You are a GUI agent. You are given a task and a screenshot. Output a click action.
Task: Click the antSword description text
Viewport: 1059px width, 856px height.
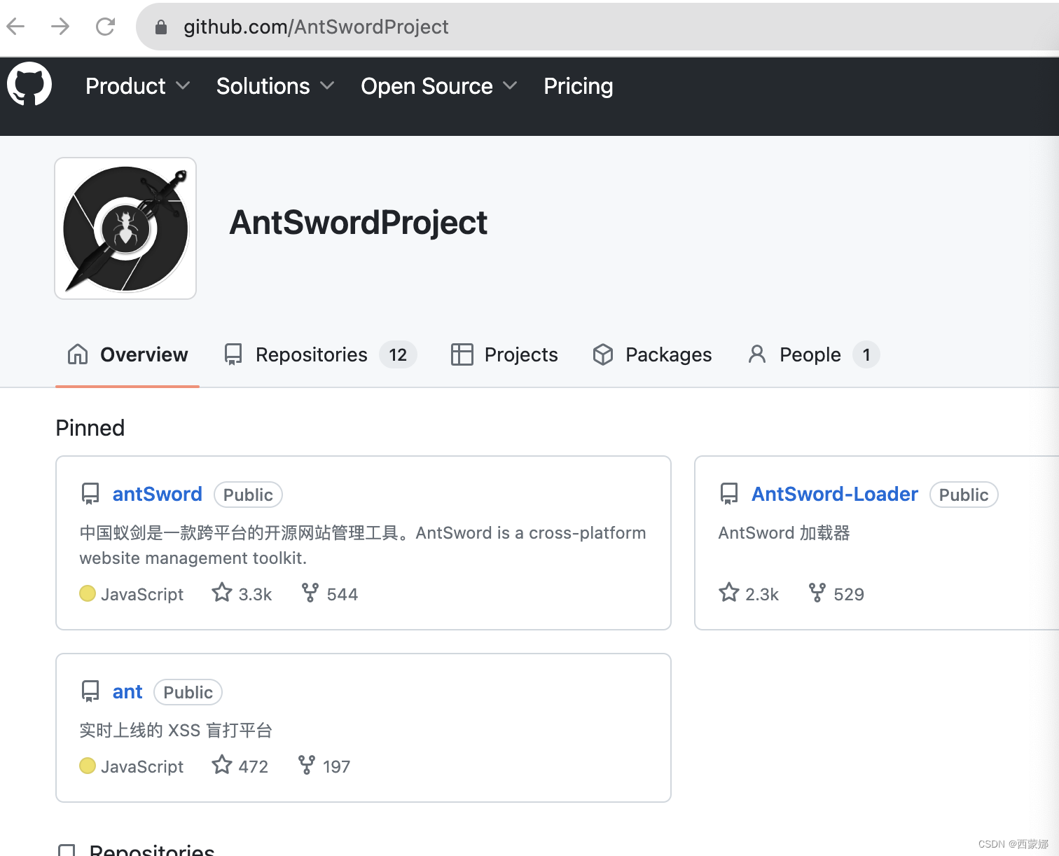tap(363, 545)
